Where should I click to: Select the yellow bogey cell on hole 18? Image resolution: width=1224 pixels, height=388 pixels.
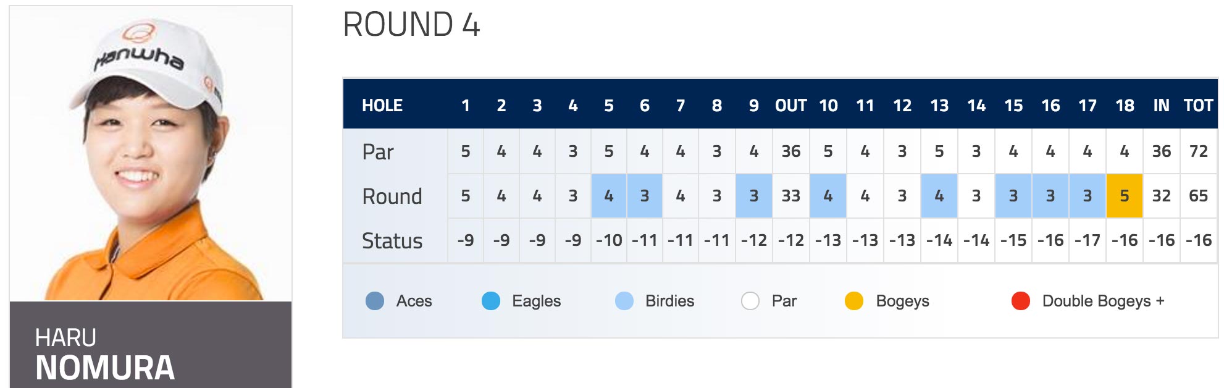point(1125,196)
